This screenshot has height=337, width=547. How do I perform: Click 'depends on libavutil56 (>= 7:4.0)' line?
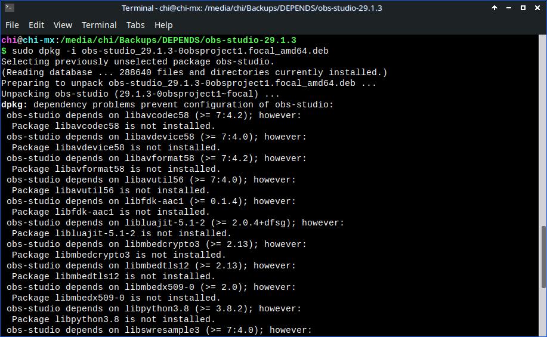(x=151, y=180)
